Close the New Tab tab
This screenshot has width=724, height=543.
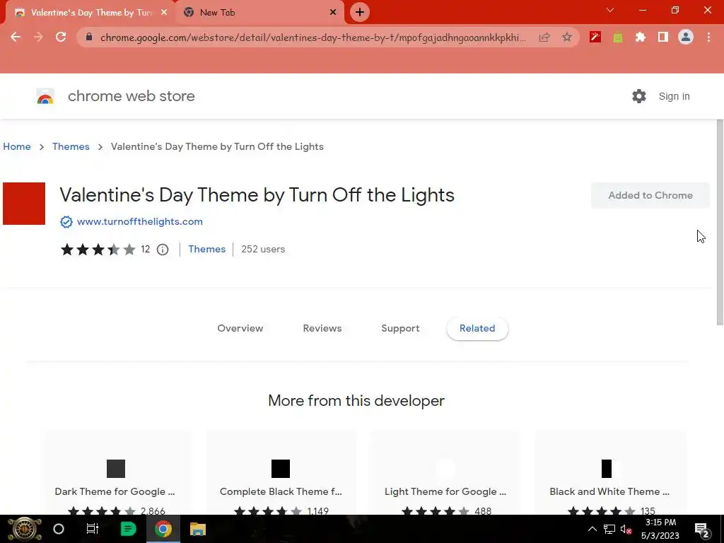click(x=333, y=13)
